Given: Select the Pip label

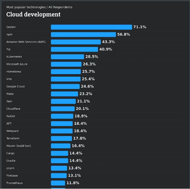Looking at the screenshot, I should pos(8,49).
